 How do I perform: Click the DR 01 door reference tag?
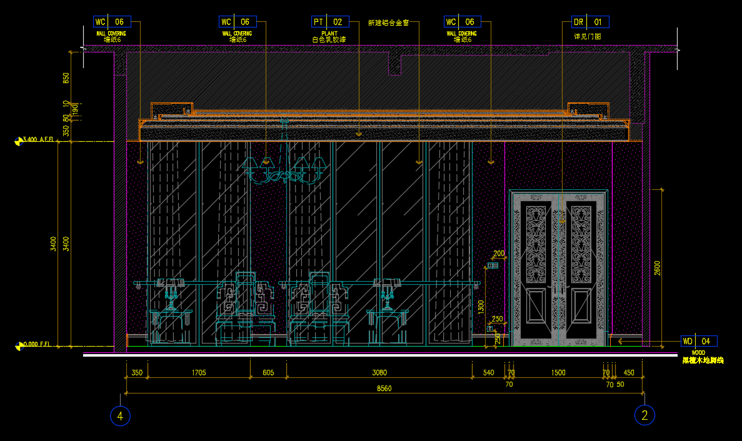click(590, 22)
